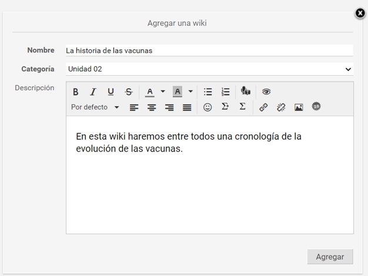Insert a numbered list

pos(225,92)
